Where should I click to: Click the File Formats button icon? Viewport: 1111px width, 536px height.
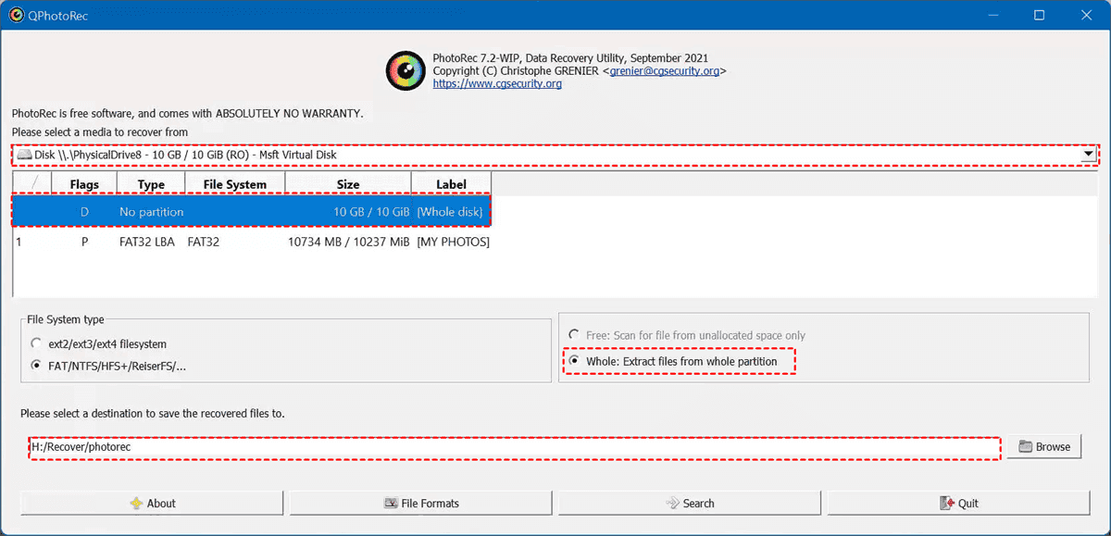click(391, 504)
